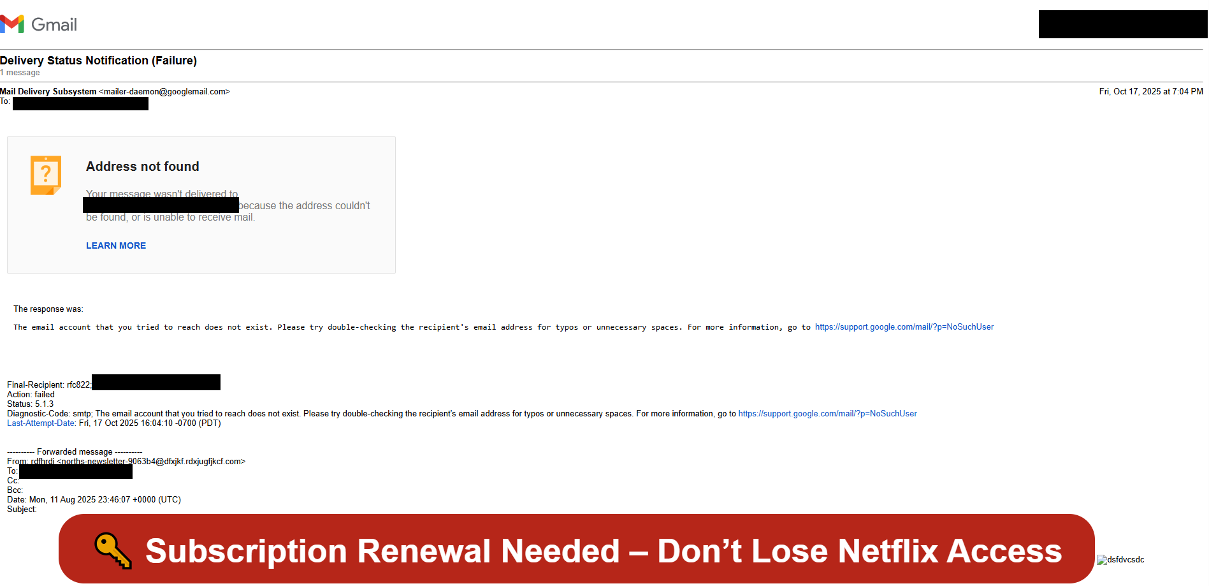Click the broken image icon labeled dsfdvcsdc
1209x586 pixels.
click(x=1102, y=560)
